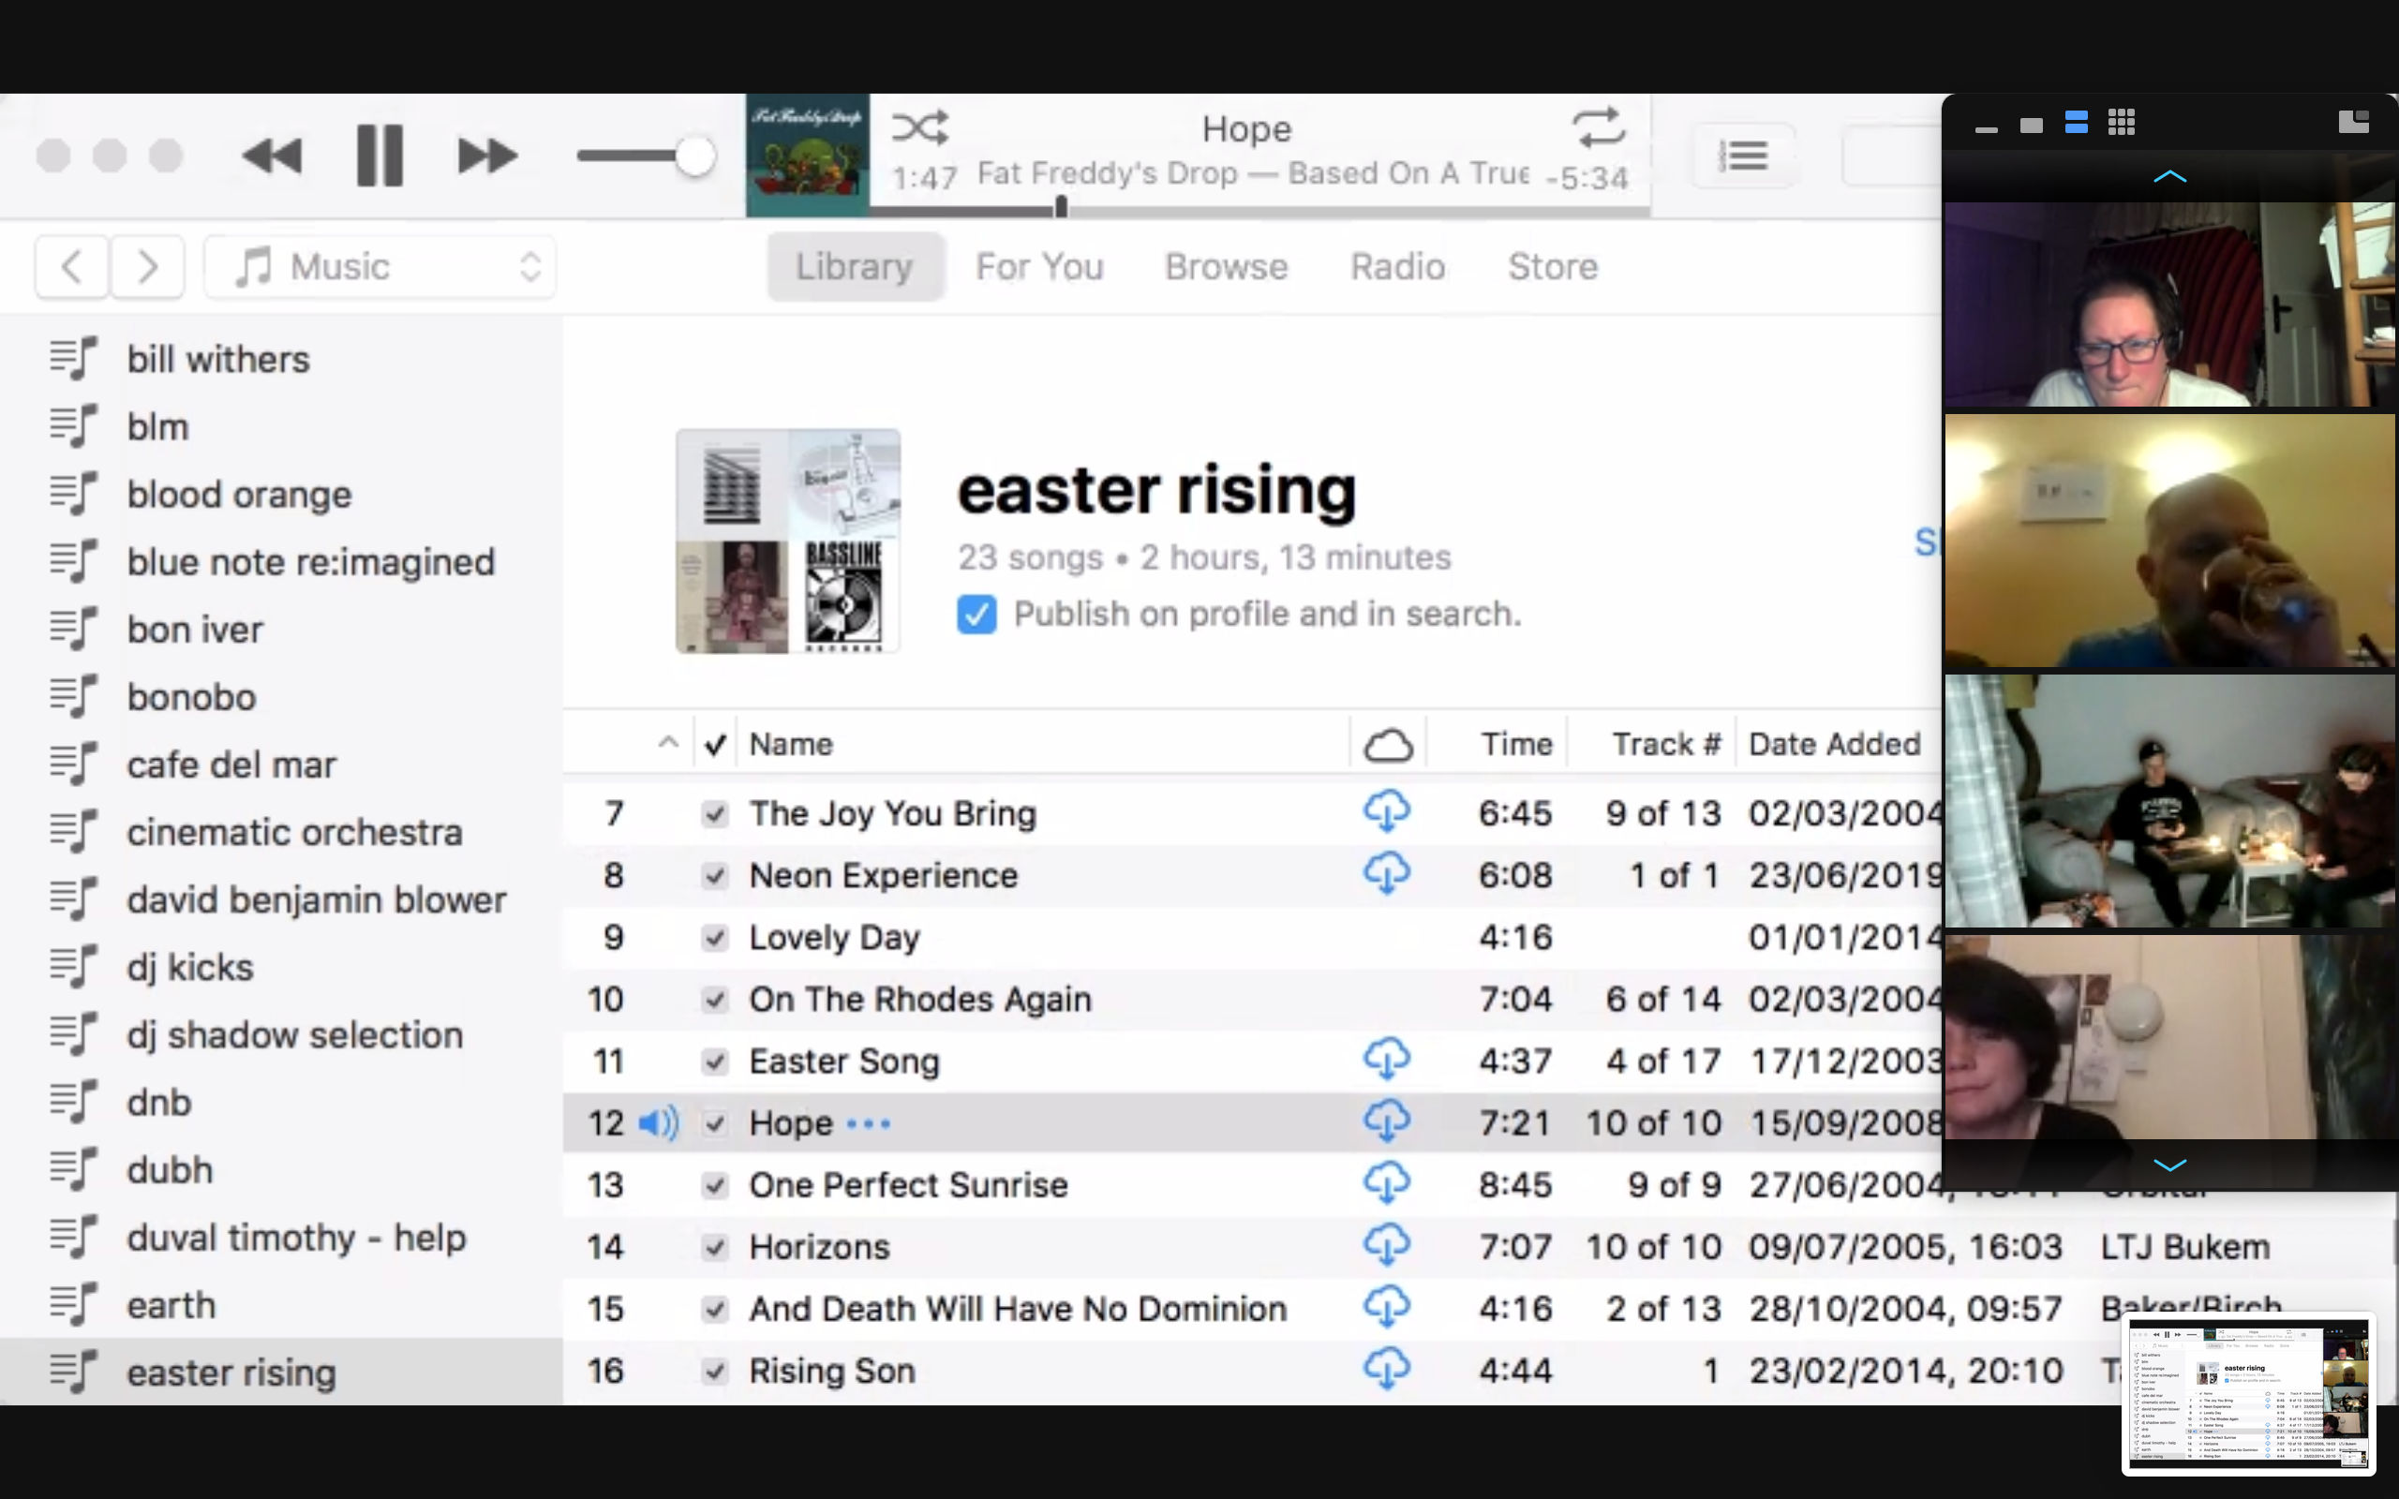The height and width of the screenshot is (1499, 2399).
Task: Click the cloud status column header
Action: (x=1388, y=744)
